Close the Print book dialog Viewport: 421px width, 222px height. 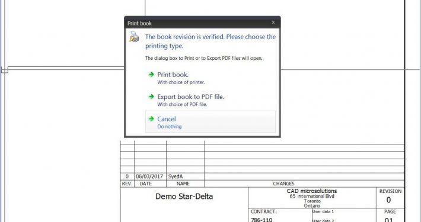click(x=273, y=22)
